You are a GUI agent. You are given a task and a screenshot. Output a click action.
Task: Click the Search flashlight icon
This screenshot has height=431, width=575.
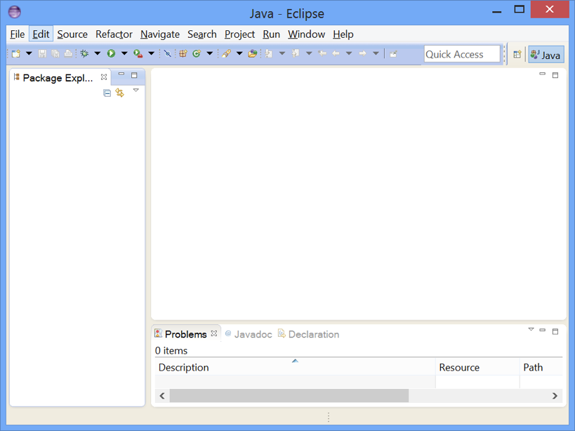point(226,54)
